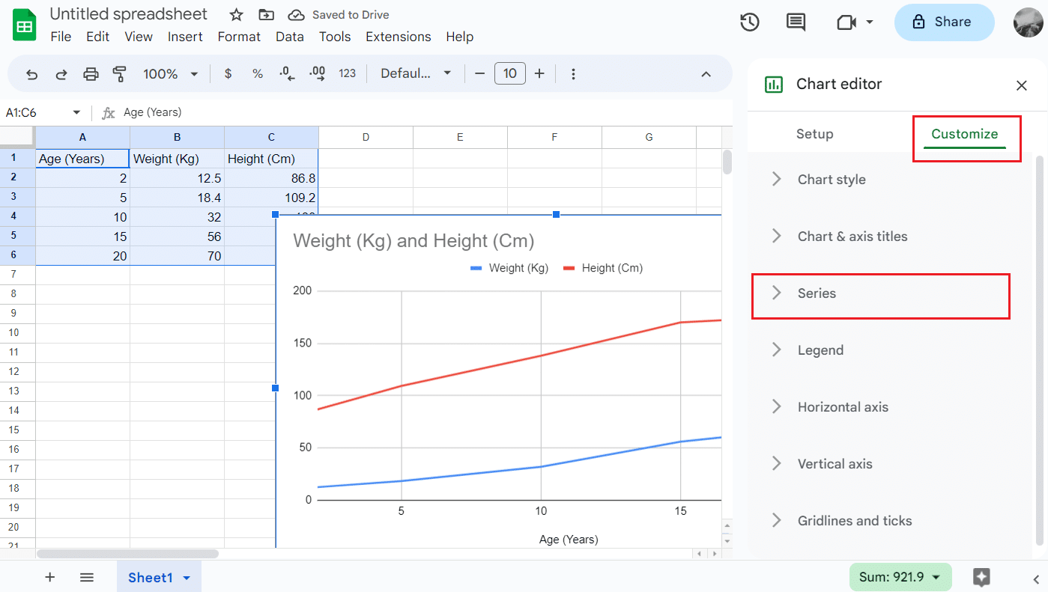Screen dimensions: 1048x592
Task: Star the Untitled spreadsheet
Action: pyautogui.click(x=235, y=14)
